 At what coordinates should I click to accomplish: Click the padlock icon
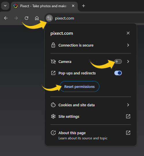click(53, 45)
